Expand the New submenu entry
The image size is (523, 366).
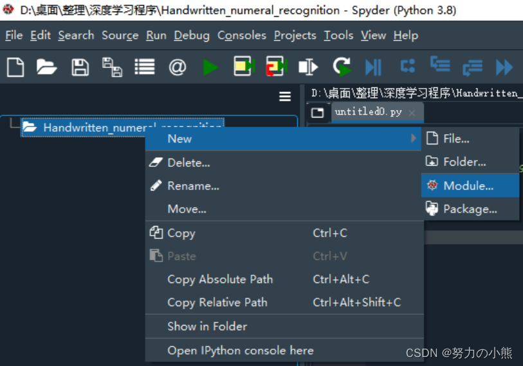point(283,139)
